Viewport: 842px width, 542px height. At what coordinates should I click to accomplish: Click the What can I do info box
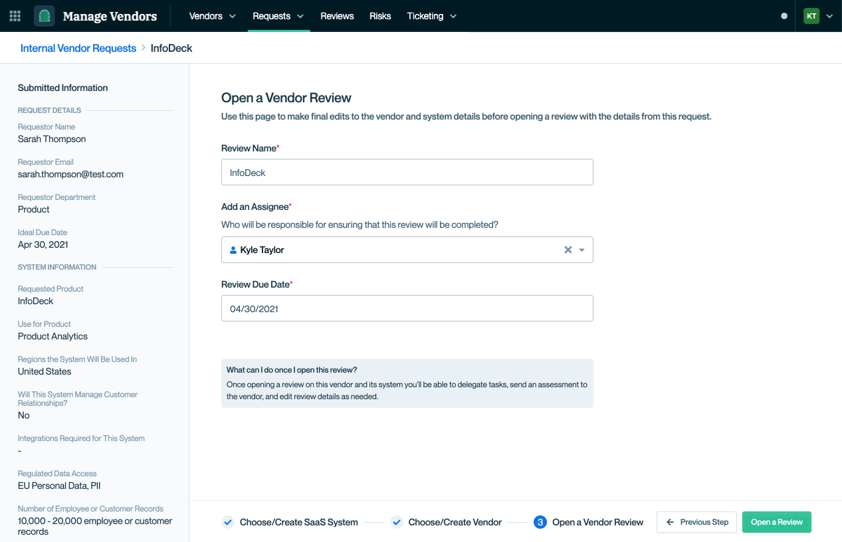pyautogui.click(x=407, y=383)
